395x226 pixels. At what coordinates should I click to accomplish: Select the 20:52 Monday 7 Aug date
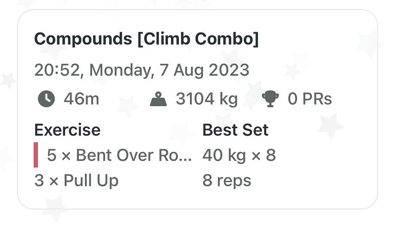[141, 70]
